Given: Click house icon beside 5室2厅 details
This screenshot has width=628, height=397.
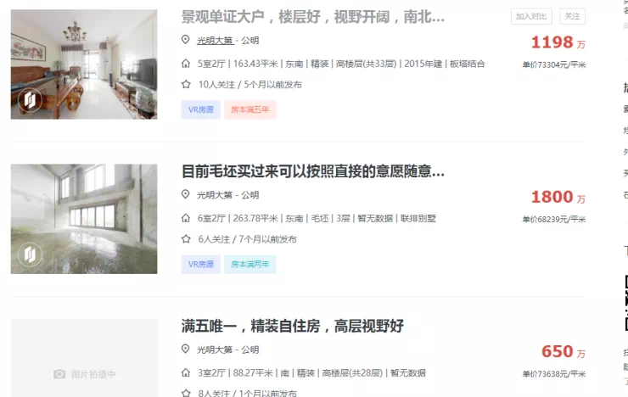Looking at the screenshot, I should 186,64.
